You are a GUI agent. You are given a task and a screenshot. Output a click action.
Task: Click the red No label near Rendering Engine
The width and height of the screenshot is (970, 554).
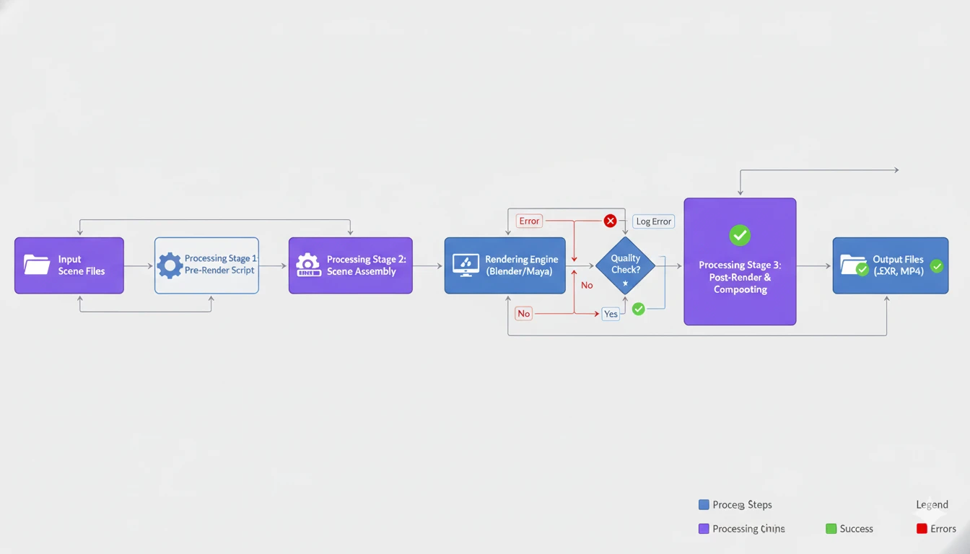click(x=523, y=313)
